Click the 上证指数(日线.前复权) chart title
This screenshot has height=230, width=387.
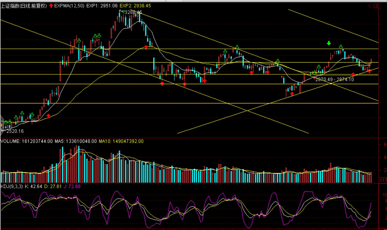pyautogui.click(x=24, y=6)
